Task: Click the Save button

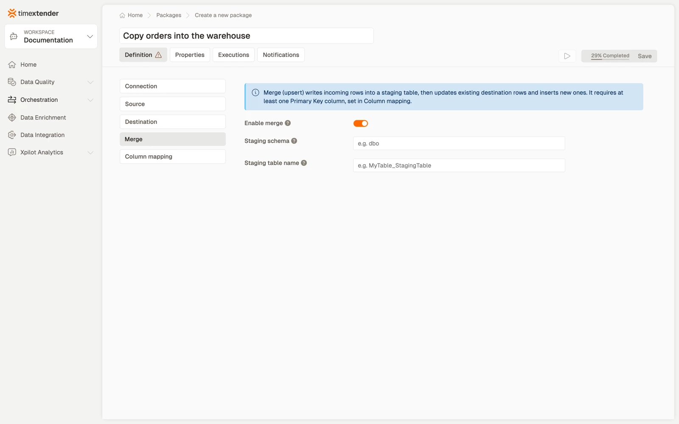Action: 645,56
